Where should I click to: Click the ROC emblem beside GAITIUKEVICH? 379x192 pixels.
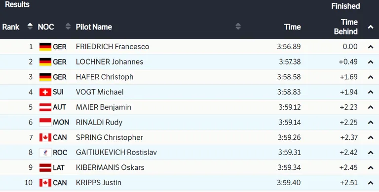click(x=45, y=153)
